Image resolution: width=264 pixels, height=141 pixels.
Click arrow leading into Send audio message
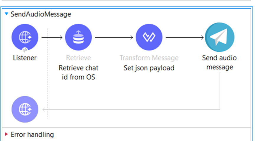[x=185, y=37]
